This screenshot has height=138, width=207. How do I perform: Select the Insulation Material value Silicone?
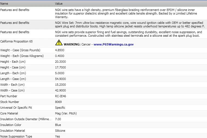(x=60, y=131)
